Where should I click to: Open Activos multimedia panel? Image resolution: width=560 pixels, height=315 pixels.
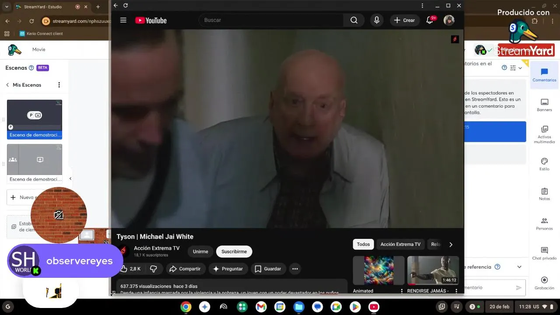pos(544,135)
